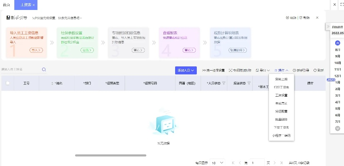The width and height of the screenshot is (344, 166).
Task: Open 统一社保设置
Action: [x=213, y=70]
